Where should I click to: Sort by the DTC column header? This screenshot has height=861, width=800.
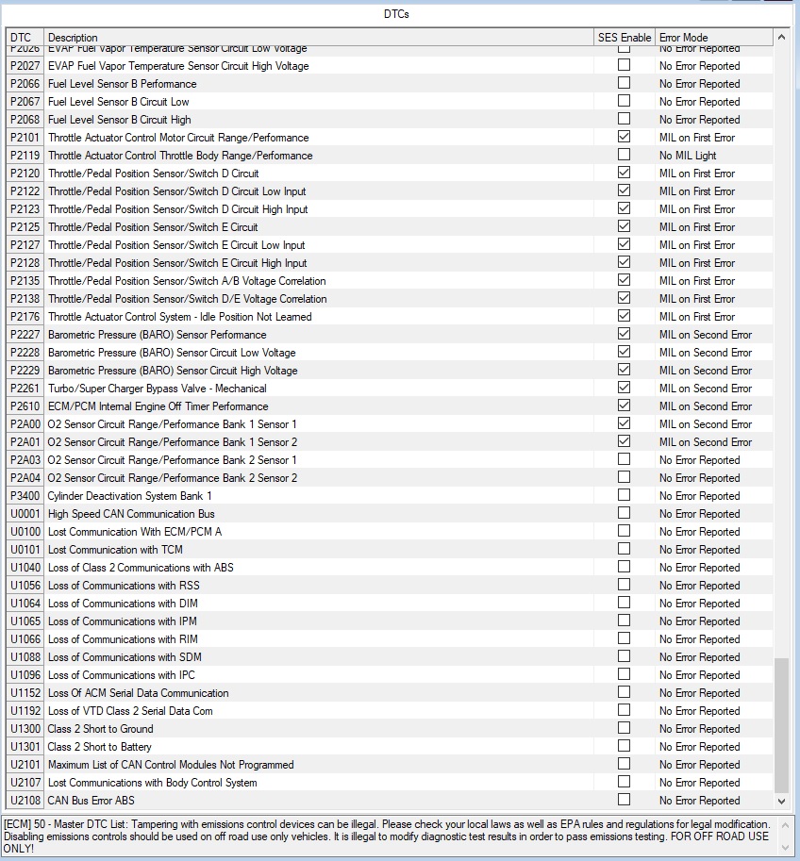tap(25, 38)
